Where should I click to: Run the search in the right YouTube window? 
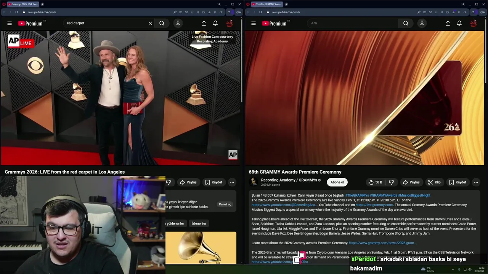(x=406, y=23)
